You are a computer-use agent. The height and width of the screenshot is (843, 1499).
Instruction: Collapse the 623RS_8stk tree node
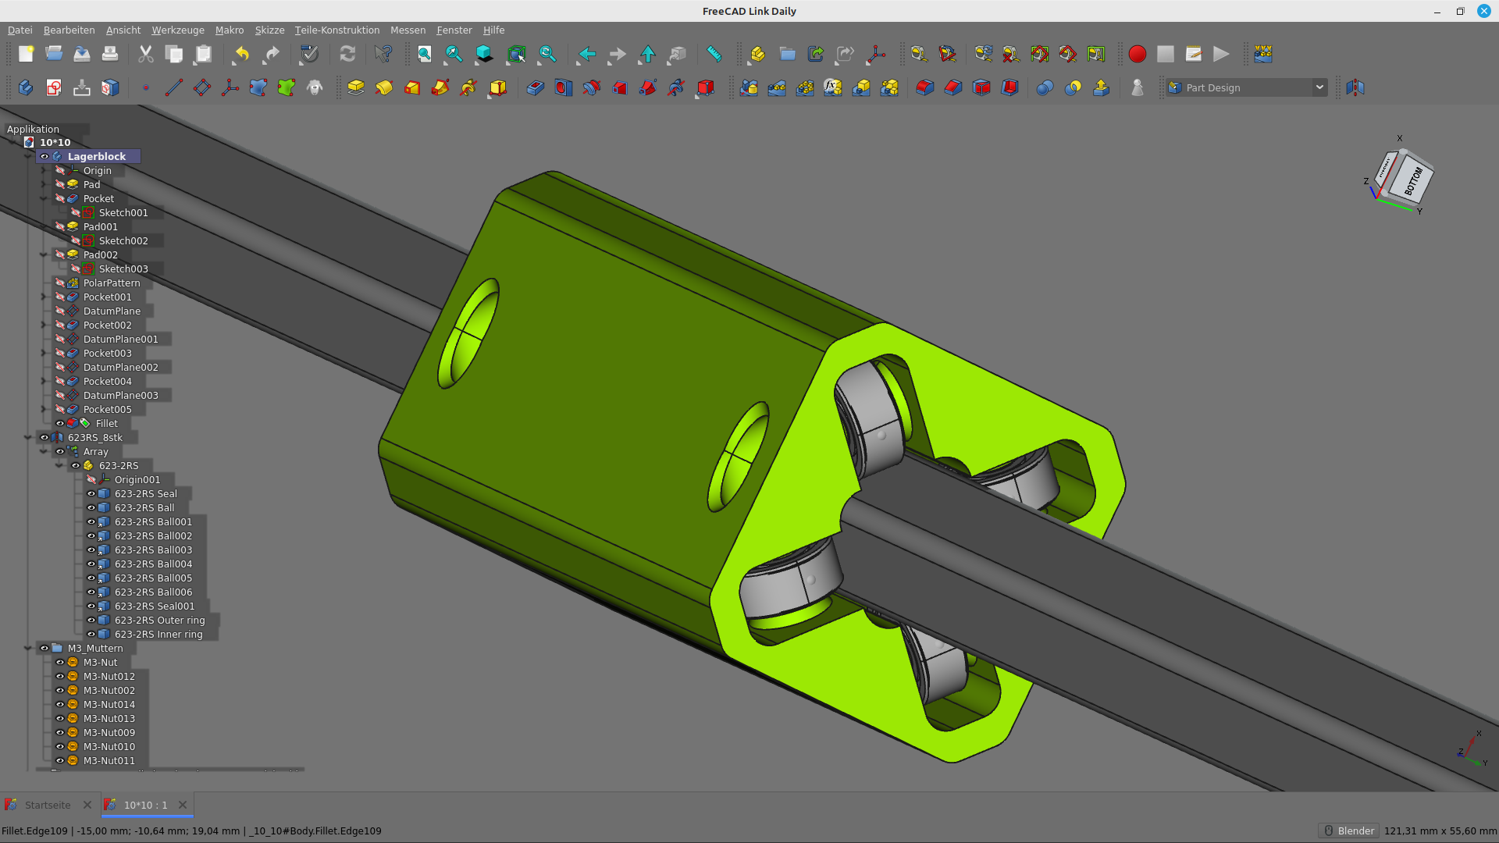coord(28,438)
